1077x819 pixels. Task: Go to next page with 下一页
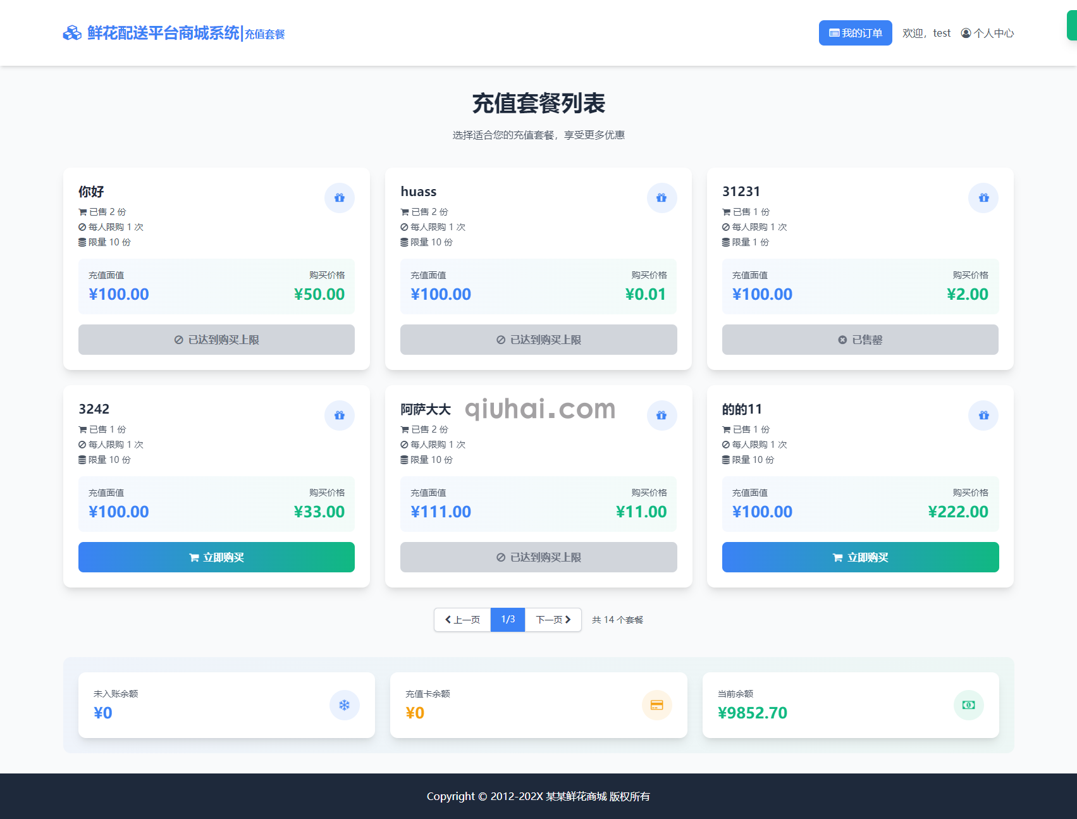click(x=553, y=620)
